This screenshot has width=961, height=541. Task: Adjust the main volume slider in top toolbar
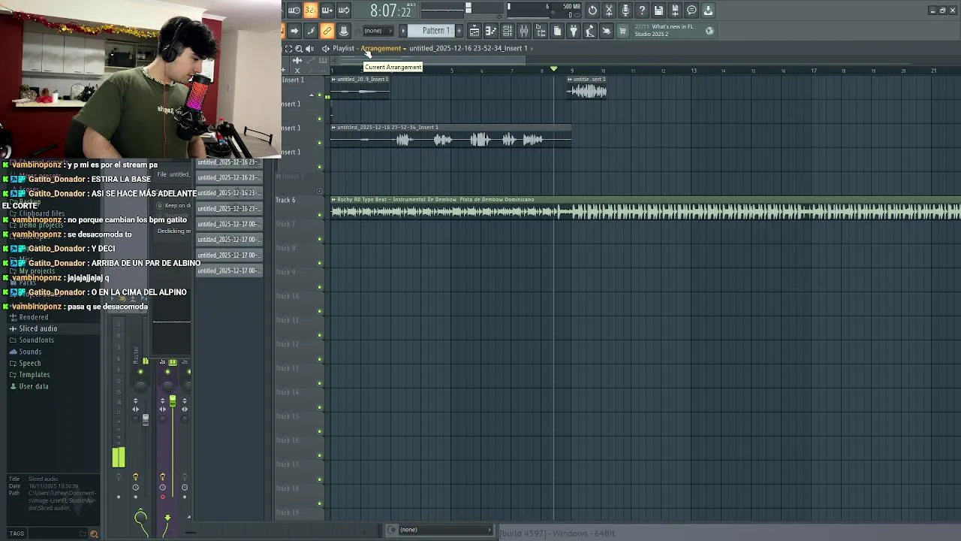coord(468,9)
